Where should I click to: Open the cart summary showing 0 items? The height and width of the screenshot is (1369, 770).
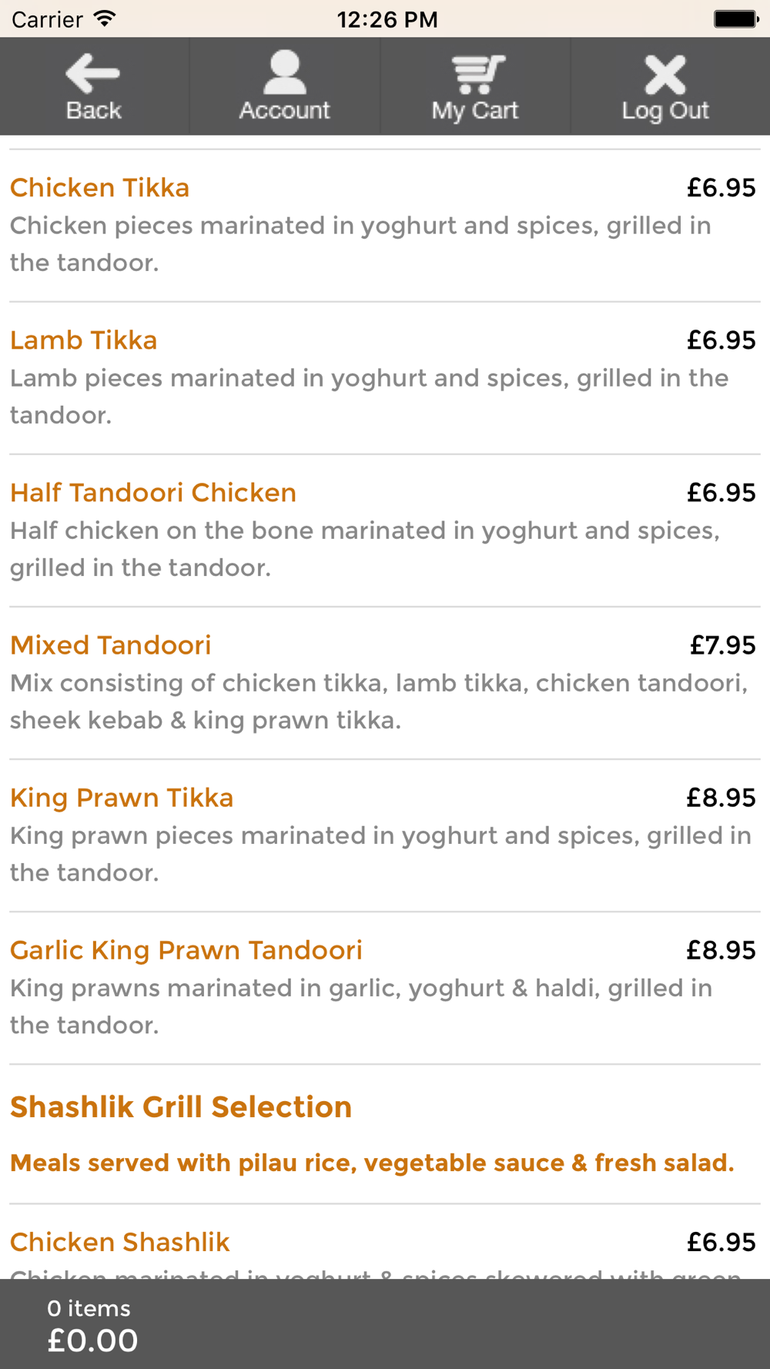tap(89, 1308)
